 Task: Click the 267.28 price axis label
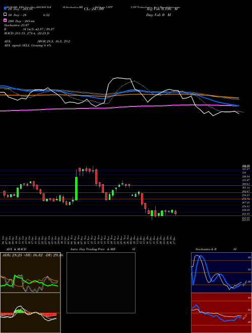tap(246, 203)
